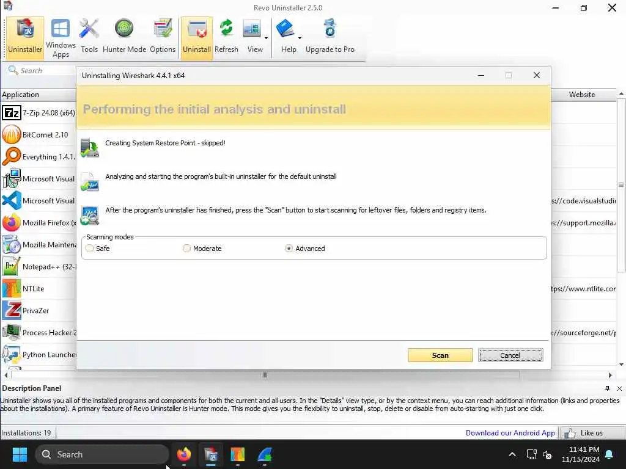Image resolution: width=626 pixels, height=469 pixels.
Task: Refresh the installed programs list
Action: 226,37
